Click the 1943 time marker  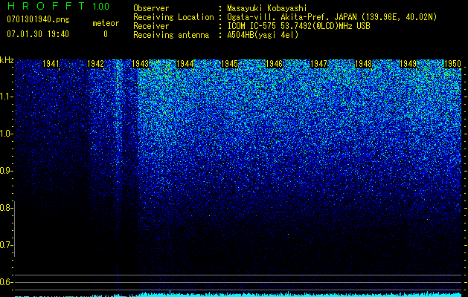[x=141, y=64]
